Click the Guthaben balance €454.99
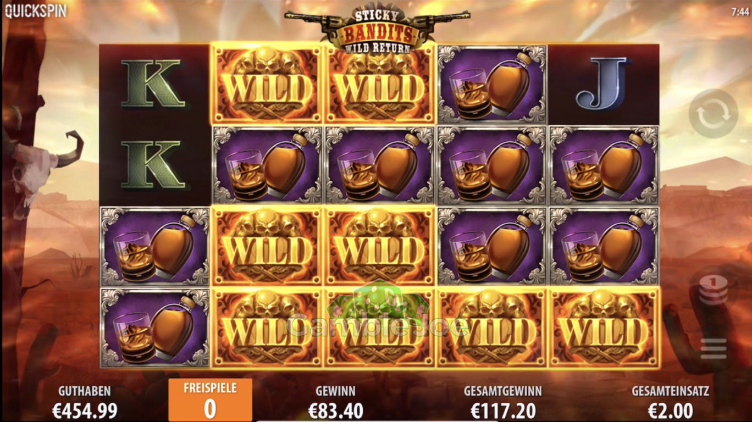This screenshot has width=752, height=422. [85, 410]
